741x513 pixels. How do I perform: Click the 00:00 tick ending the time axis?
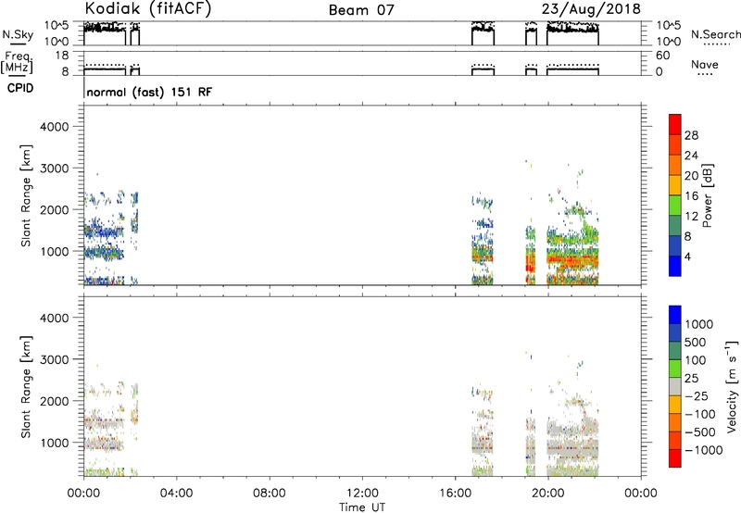click(641, 494)
